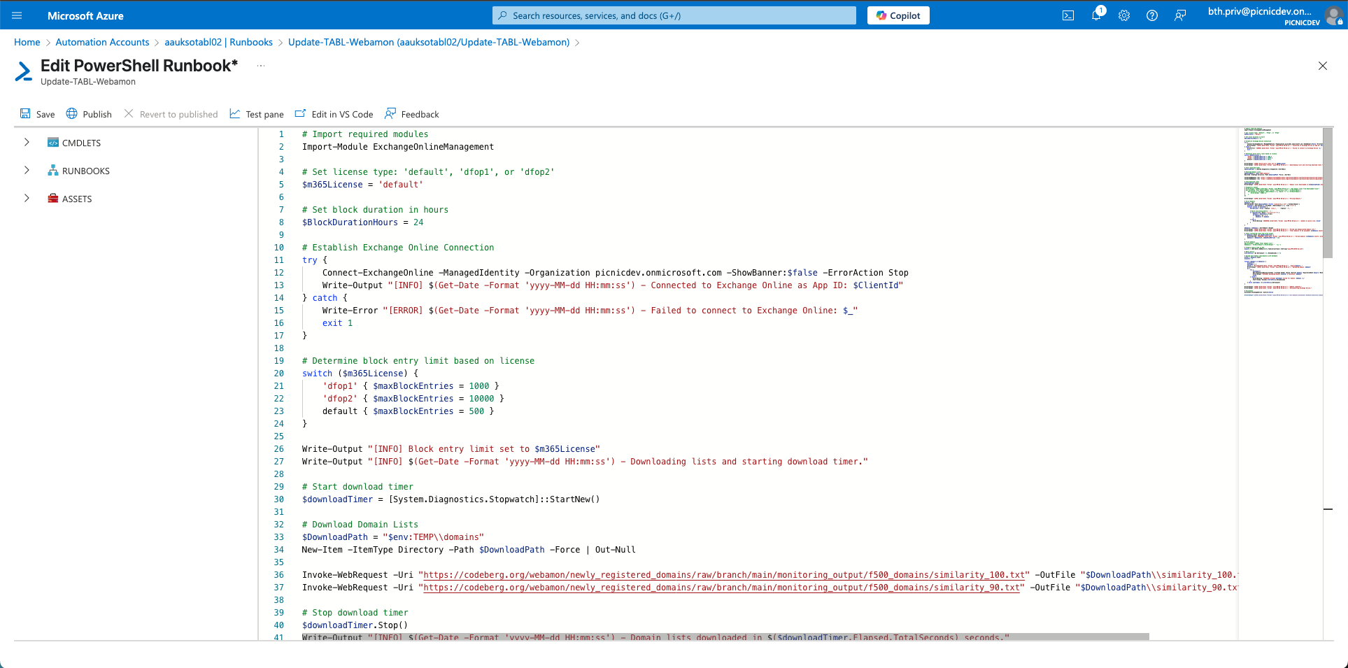Open Cloud Shell from the top bar
This screenshot has width=1348, height=668.
click(1068, 15)
